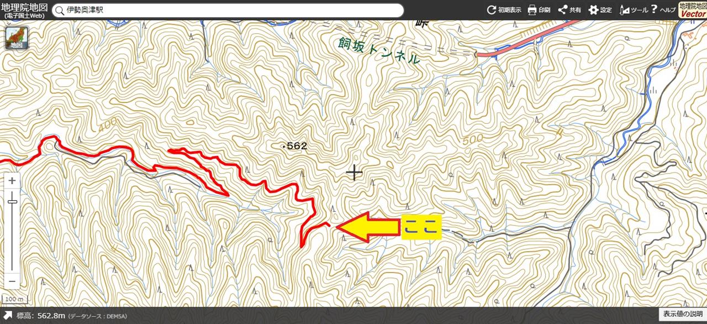Click the center crosshair on map
The image size is (707, 324).
click(x=354, y=173)
